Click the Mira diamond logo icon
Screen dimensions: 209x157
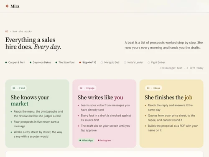(7, 6)
